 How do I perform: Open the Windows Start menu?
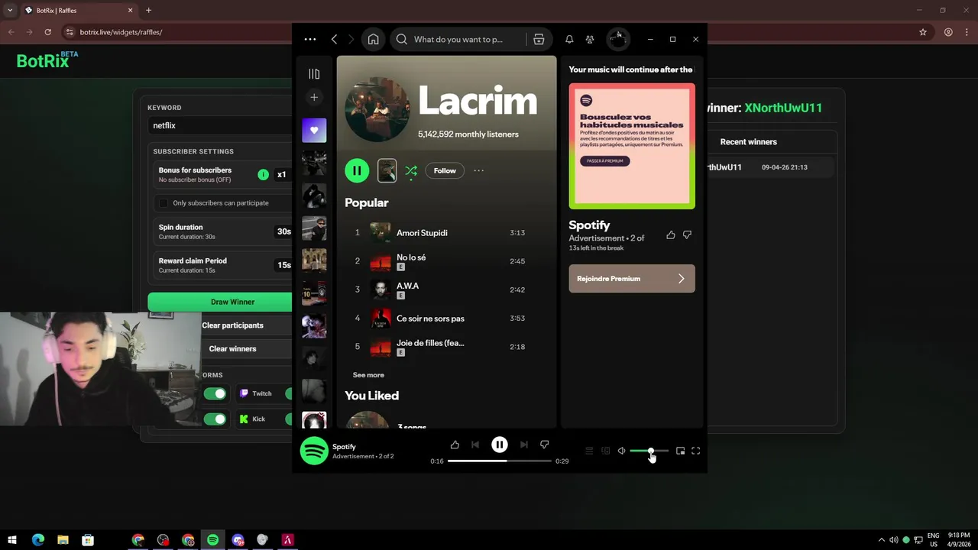pyautogui.click(x=12, y=540)
